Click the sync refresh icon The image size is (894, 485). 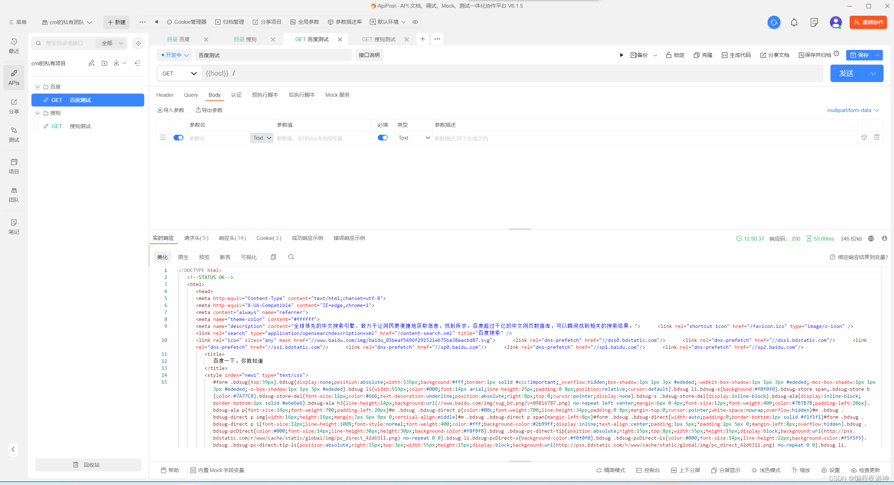click(774, 22)
